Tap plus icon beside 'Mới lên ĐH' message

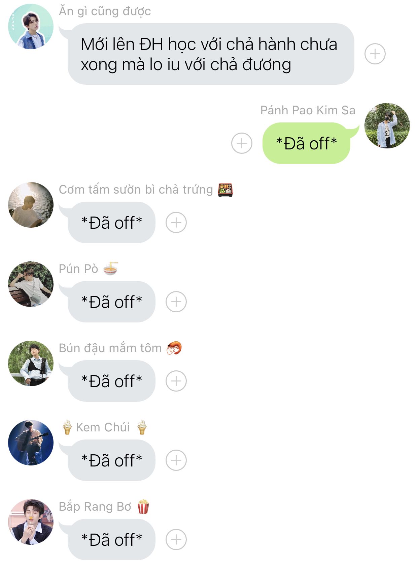tap(375, 54)
